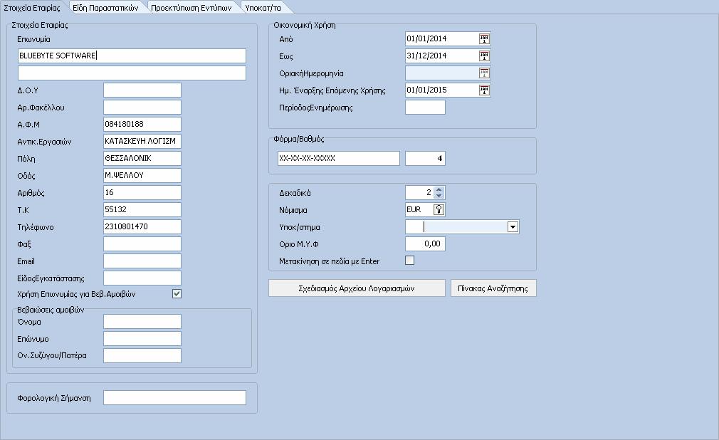Click the Βαθμός field showing 4
Screen dimensions: 719x440
[x=425, y=158]
